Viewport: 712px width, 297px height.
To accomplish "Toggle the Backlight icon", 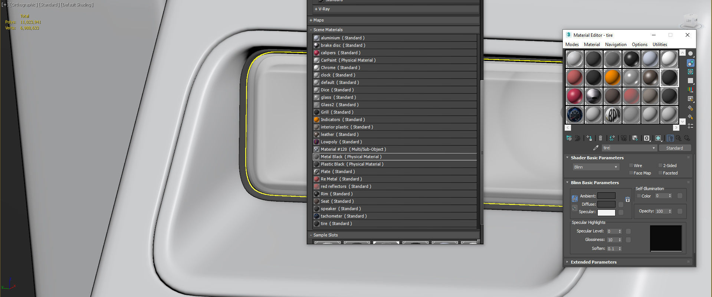I will [x=690, y=63].
